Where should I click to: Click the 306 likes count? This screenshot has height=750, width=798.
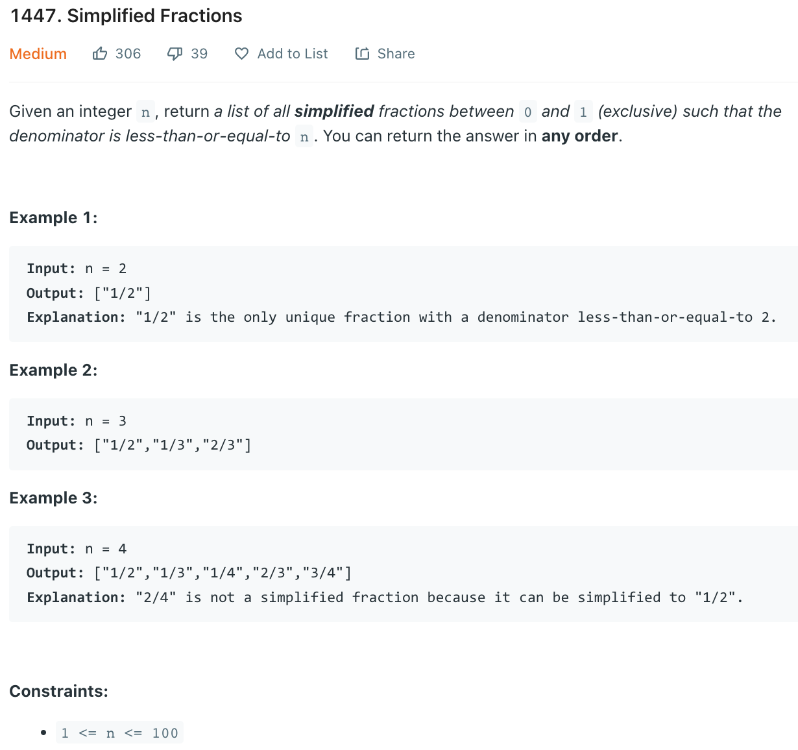click(x=128, y=54)
